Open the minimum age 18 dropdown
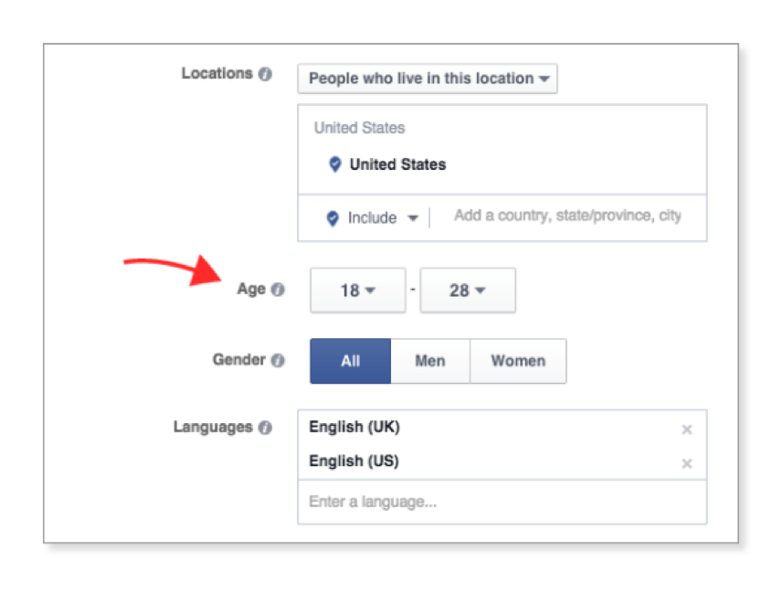The height and width of the screenshot is (593, 782). [x=358, y=291]
